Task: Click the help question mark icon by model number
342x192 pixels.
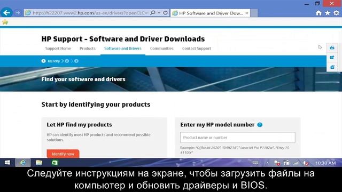Action: click(260, 125)
